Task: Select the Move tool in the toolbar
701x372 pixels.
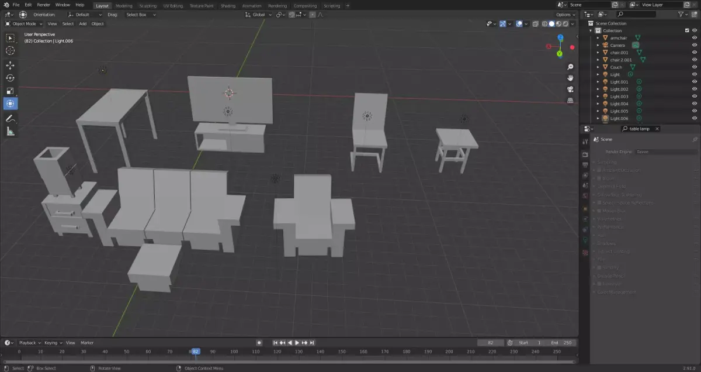Action: tap(10, 65)
